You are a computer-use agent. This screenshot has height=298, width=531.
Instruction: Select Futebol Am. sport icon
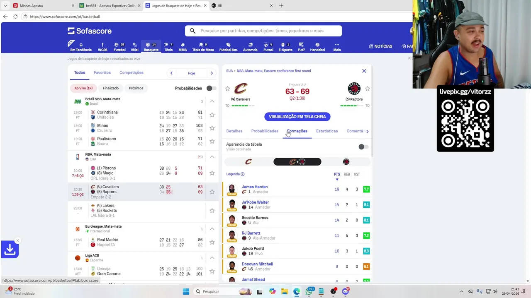tap(228, 47)
